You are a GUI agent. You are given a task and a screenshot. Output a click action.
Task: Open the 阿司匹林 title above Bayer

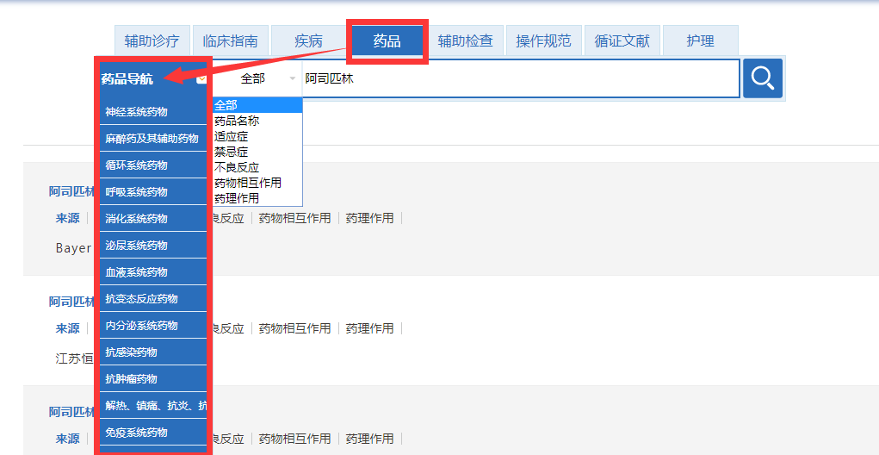(71, 191)
